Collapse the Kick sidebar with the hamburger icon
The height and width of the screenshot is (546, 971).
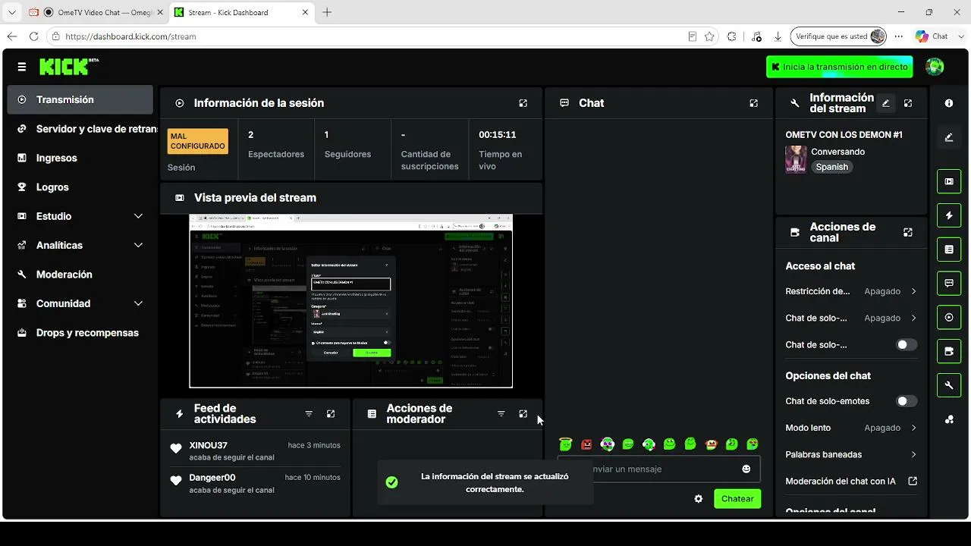pos(22,67)
